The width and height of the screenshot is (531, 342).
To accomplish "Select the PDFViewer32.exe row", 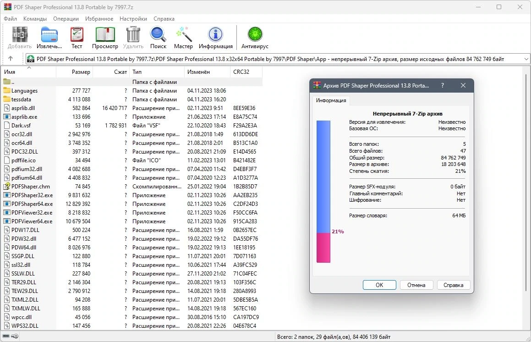I will (x=132, y=213).
